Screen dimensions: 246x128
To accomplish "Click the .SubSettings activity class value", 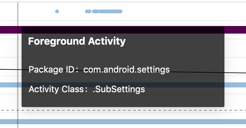I will pyautogui.click(x=119, y=89).
